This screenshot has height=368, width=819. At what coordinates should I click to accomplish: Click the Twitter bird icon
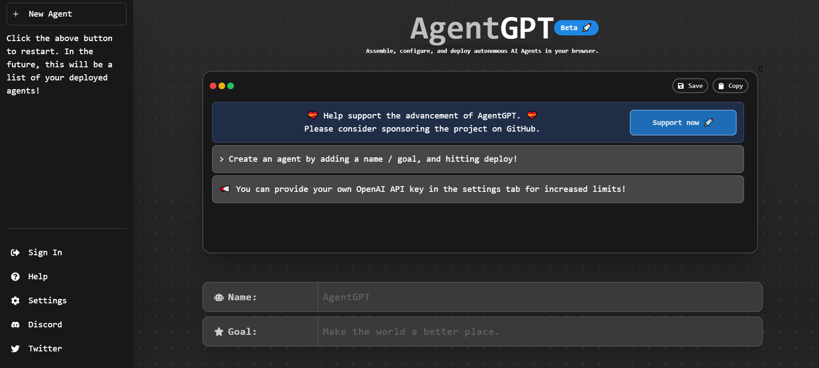point(15,349)
